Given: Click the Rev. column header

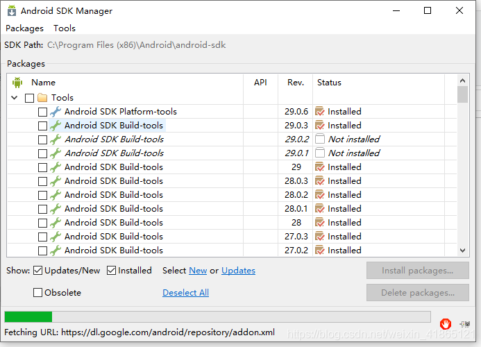Looking at the screenshot, I should coord(296,83).
